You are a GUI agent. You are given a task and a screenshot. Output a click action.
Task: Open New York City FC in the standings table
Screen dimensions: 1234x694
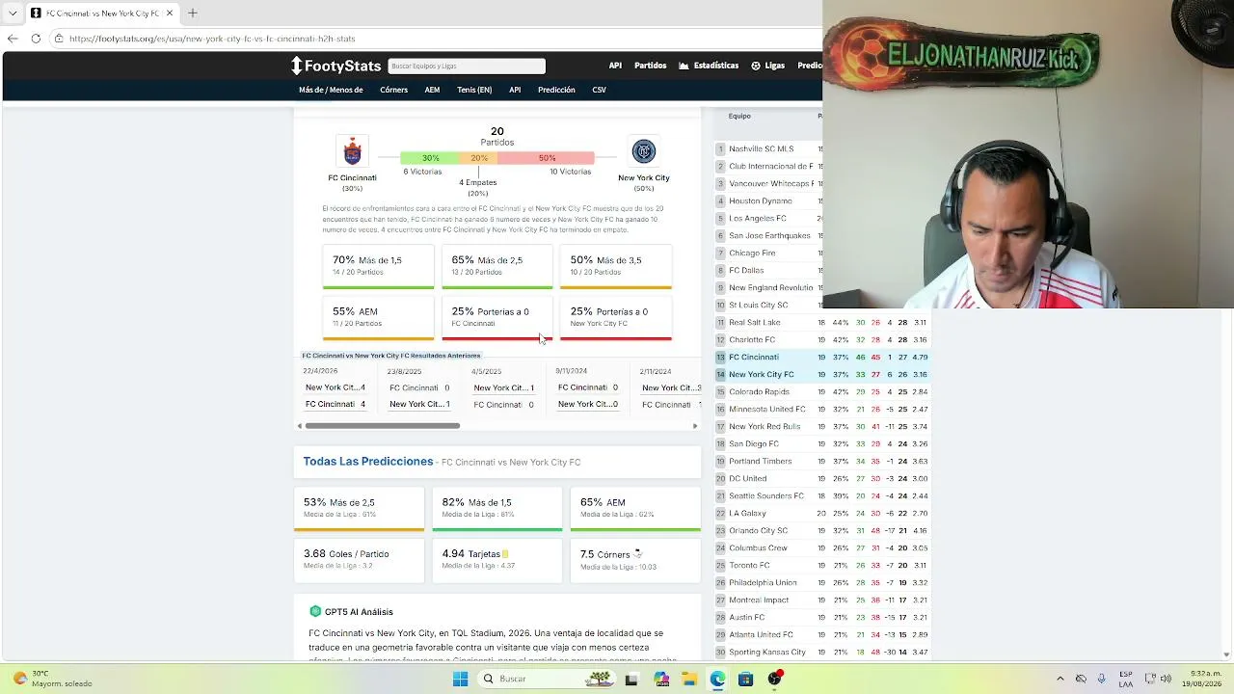click(x=762, y=375)
